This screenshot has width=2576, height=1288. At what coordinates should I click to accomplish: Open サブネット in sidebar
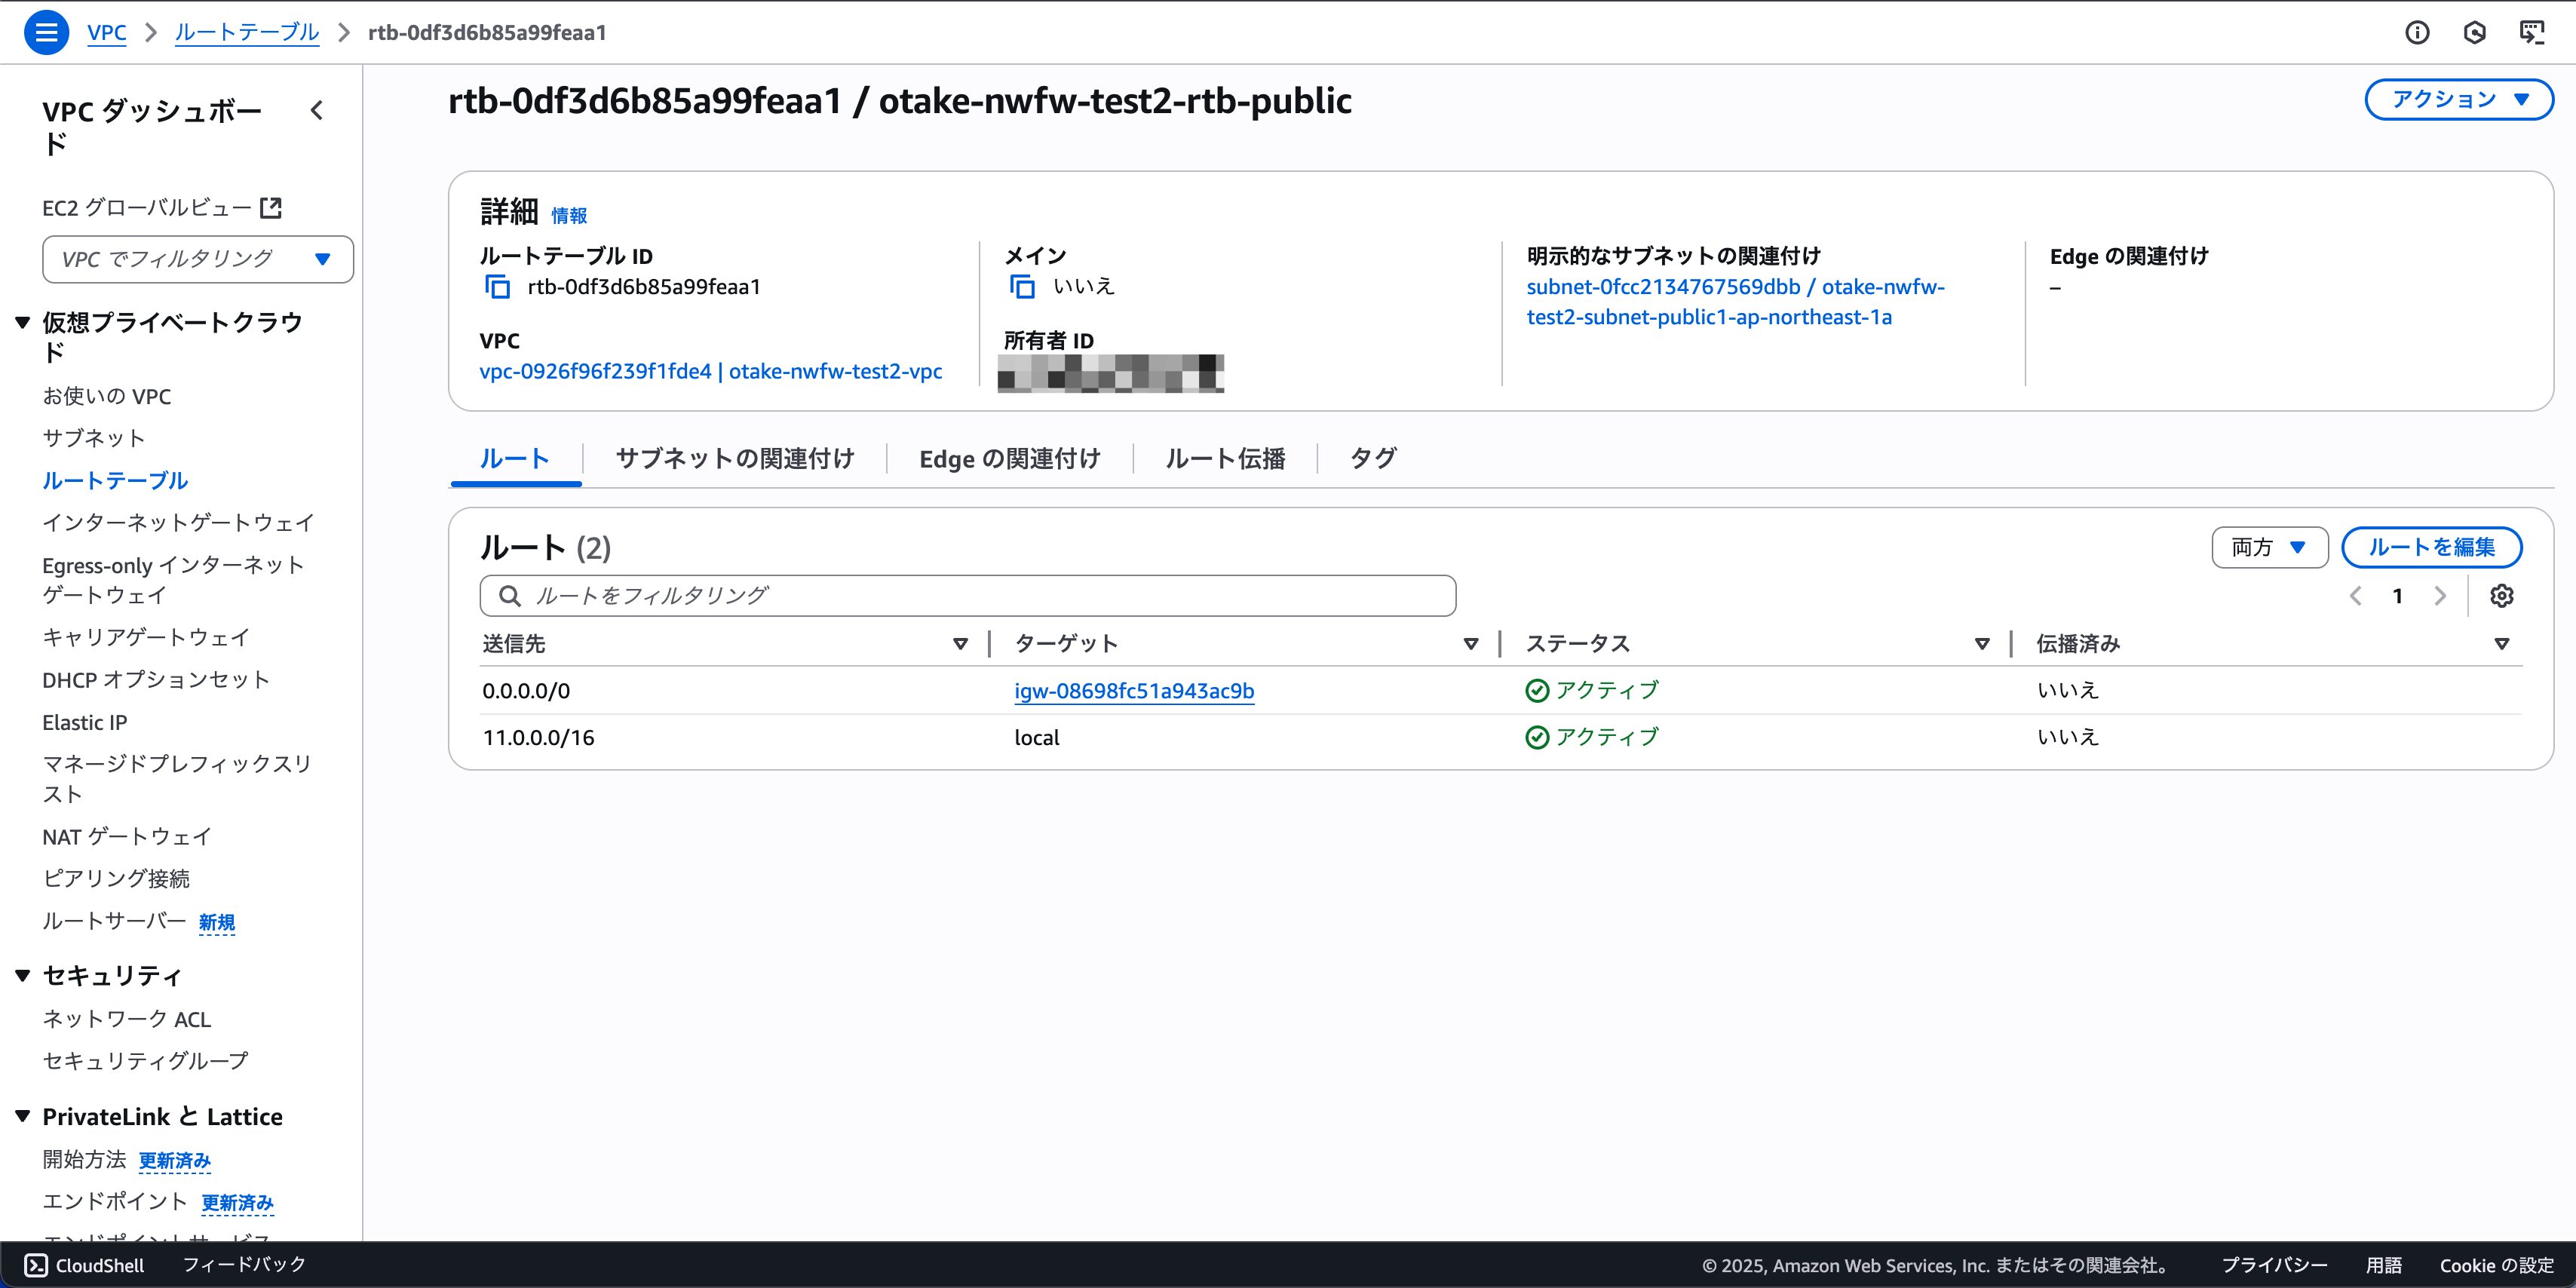[x=94, y=438]
